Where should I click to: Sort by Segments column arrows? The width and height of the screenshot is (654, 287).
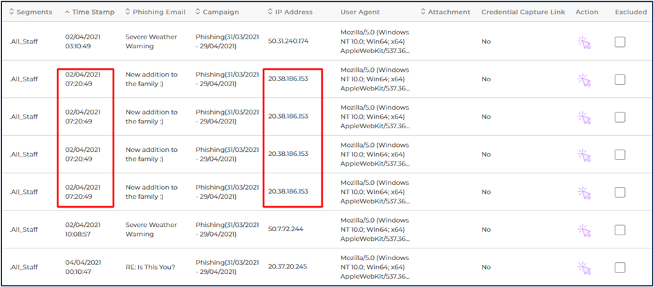tap(12, 12)
